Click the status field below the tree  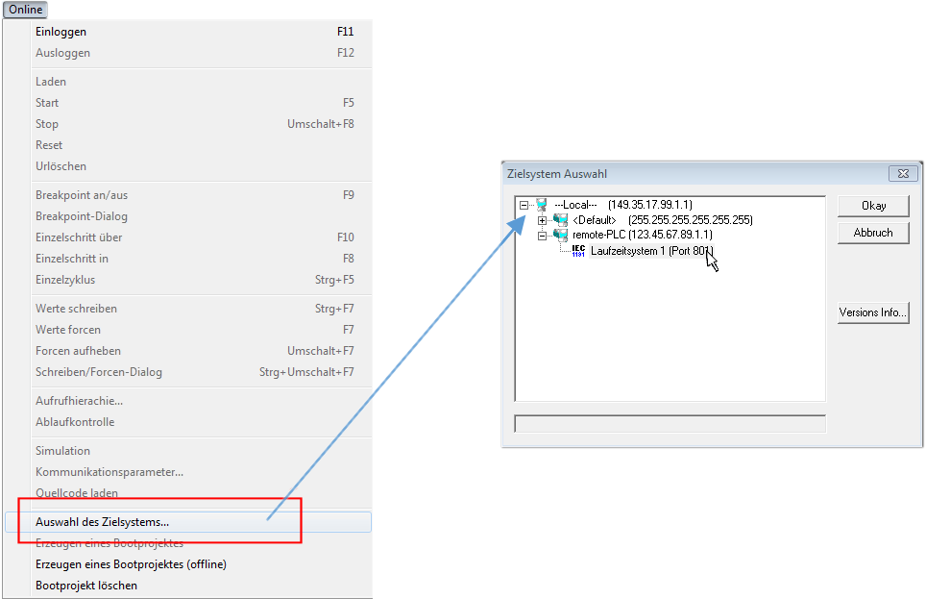[670, 424]
